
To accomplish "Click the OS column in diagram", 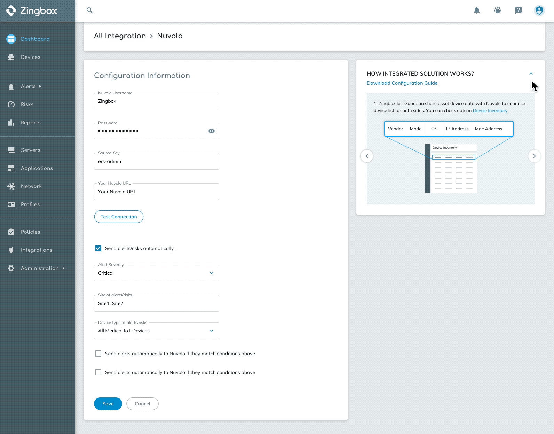I will tap(434, 129).
